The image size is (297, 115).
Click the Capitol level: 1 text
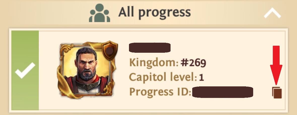point(166,77)
